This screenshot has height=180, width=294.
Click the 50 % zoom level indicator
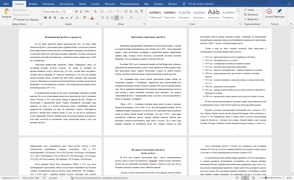289,178
